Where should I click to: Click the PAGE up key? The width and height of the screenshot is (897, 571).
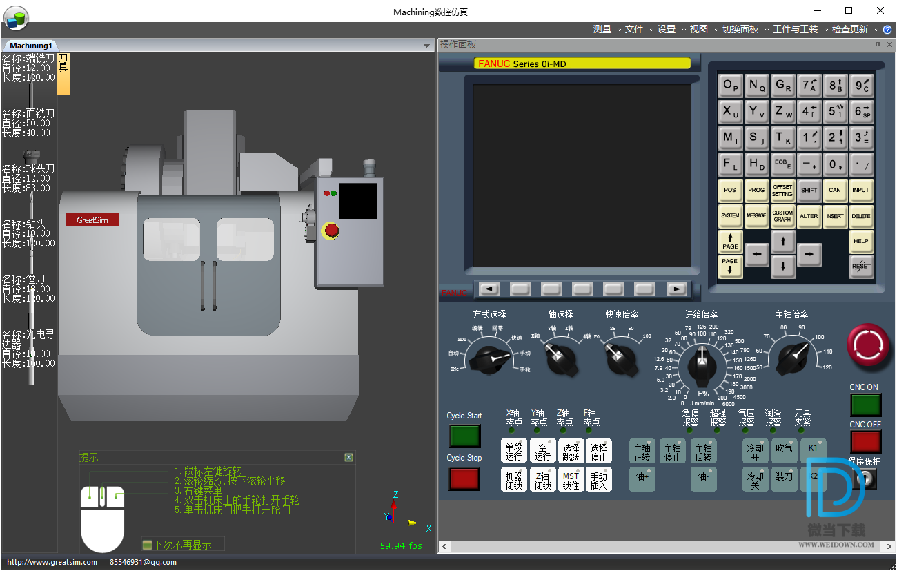[730, 241]
